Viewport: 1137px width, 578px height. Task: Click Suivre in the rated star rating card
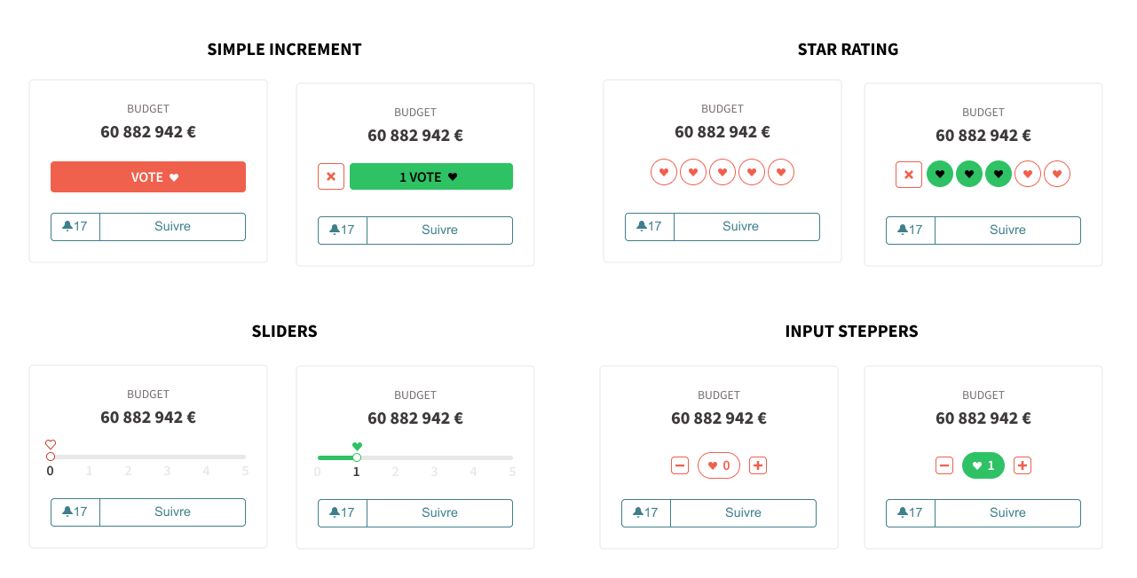(x=1007, y=230)
